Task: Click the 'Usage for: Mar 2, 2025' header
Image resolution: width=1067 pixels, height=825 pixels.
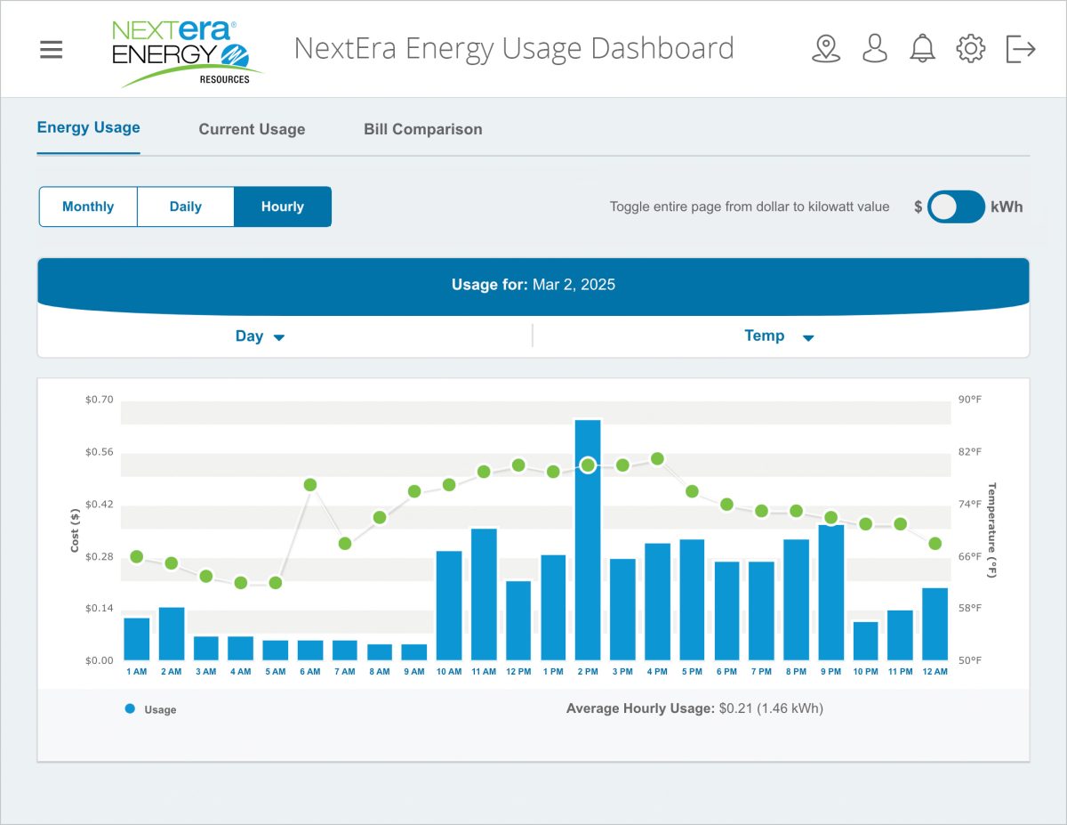Action: coord(533,285)
